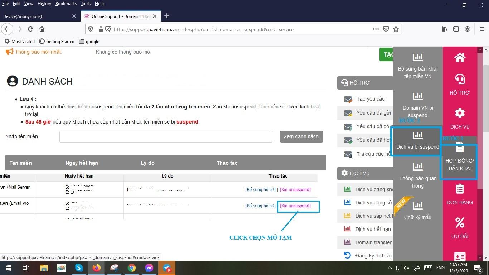Image resolution: width=489 pixels, height=275 pixels.
Task: Select Thông báo quan trọng submenu item
Action: pos(418,175)
